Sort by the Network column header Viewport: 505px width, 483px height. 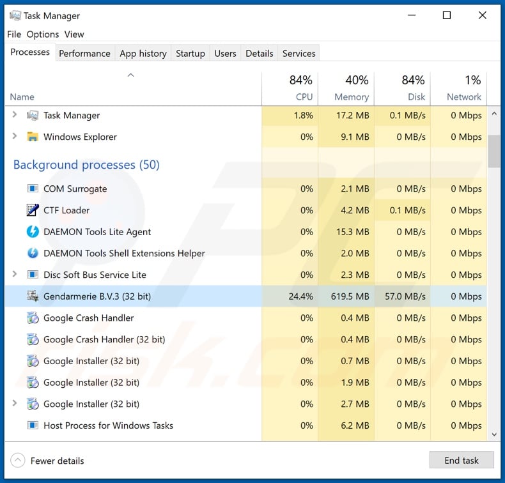pyautogui.click(x=458, y=88)
